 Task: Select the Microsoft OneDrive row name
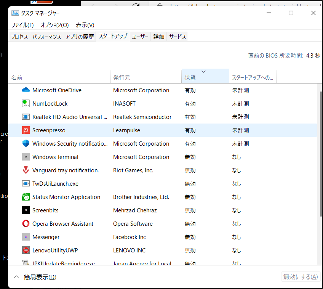[57, 90]
